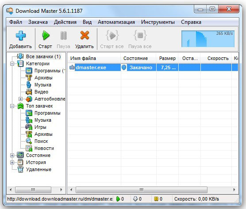Expand the История tree node

coord(12,162)
